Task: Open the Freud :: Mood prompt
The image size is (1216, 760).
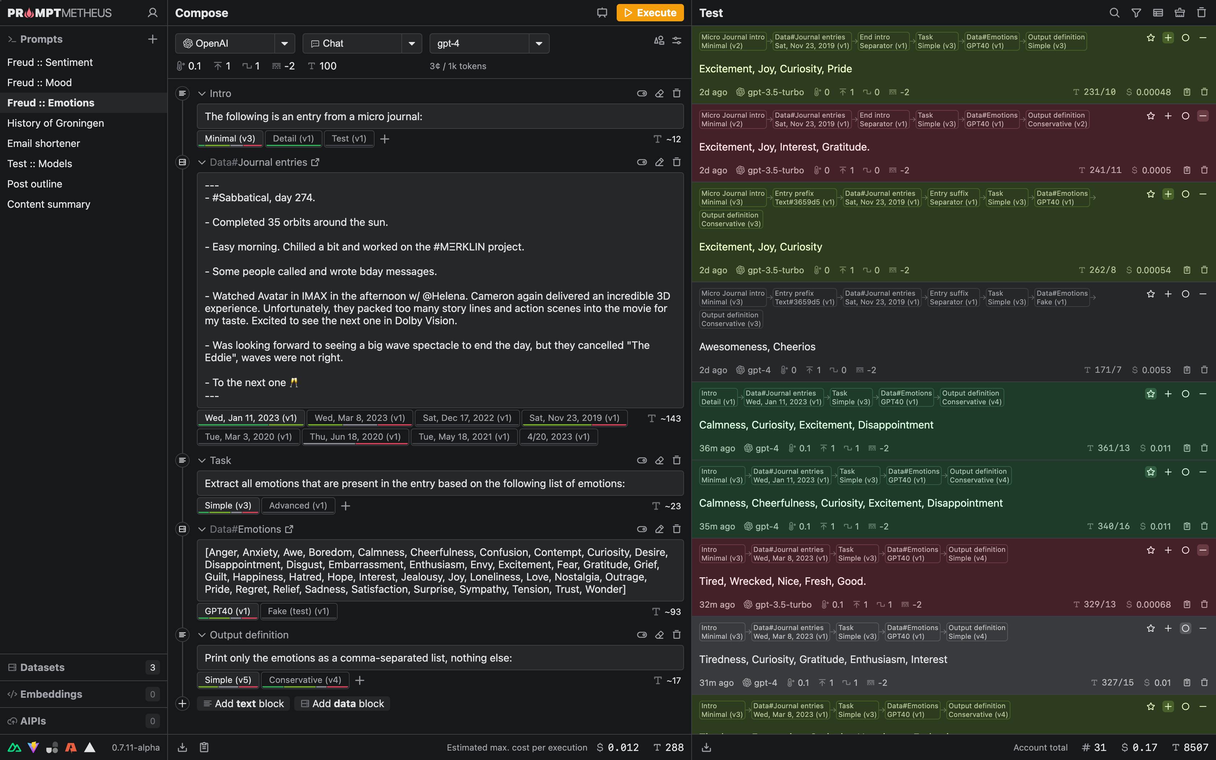Action: tap(39, 83)
